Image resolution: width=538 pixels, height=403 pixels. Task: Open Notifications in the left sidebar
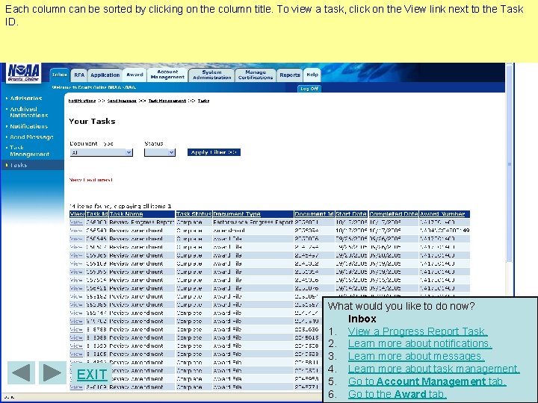tap(29, 126)
